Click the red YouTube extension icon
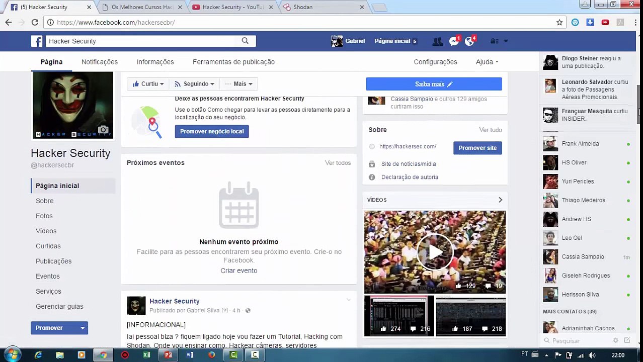This screenshot has height=362, width=643. click(605, 22)
